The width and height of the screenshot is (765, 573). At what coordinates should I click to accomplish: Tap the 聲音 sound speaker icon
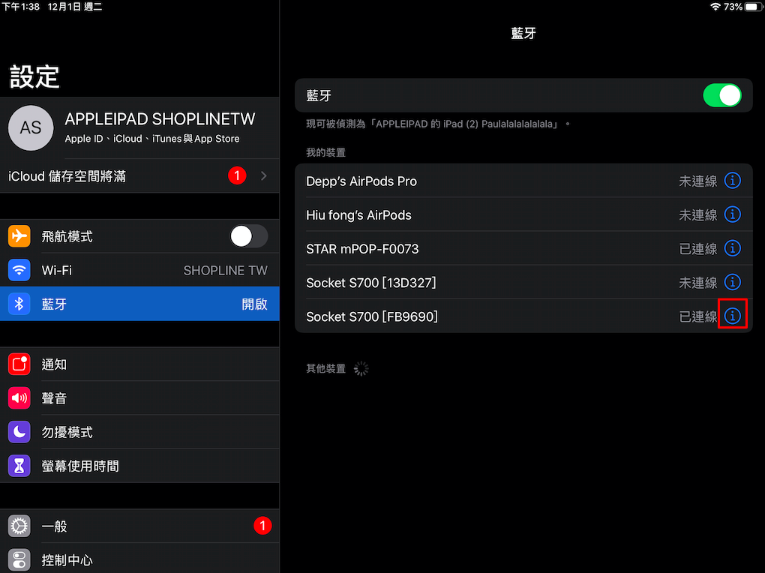pos(19,398)
